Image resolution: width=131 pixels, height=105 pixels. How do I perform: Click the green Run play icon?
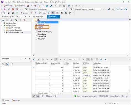point(17,13)
